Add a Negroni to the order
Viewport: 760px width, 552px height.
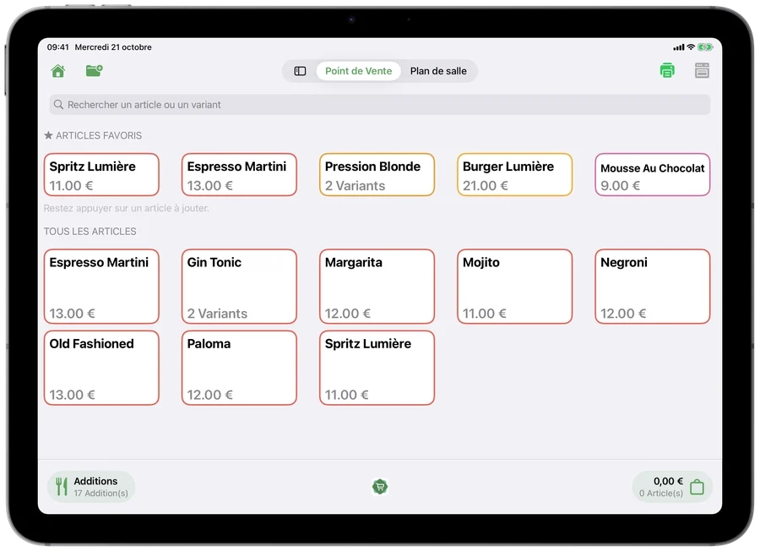(x=653, y=287)
